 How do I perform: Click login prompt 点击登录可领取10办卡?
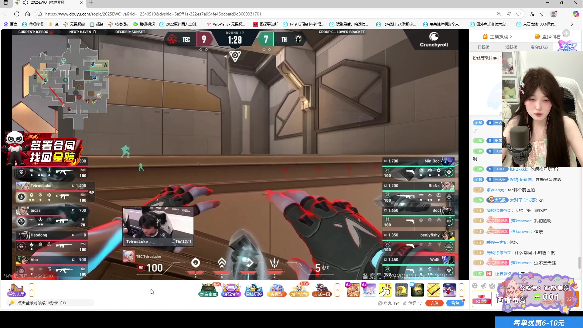click(50, 303)
